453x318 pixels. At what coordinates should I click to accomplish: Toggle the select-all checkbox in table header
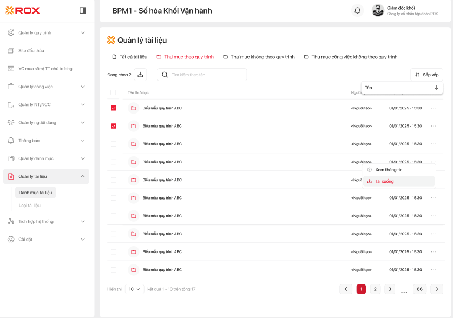113,92
